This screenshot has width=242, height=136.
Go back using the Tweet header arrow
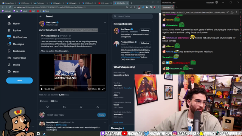40,16
